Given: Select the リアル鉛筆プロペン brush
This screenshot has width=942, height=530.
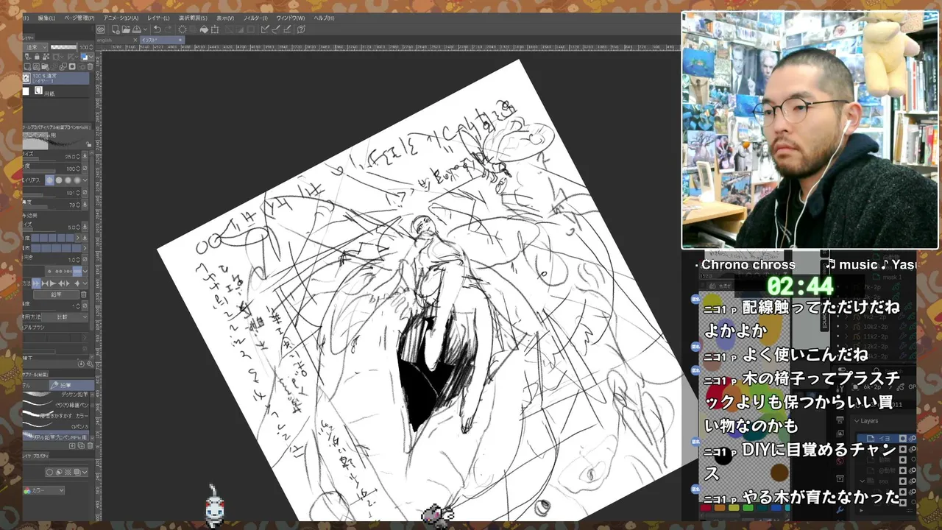Looking at the screenshot, I should [x=55, y=436].
